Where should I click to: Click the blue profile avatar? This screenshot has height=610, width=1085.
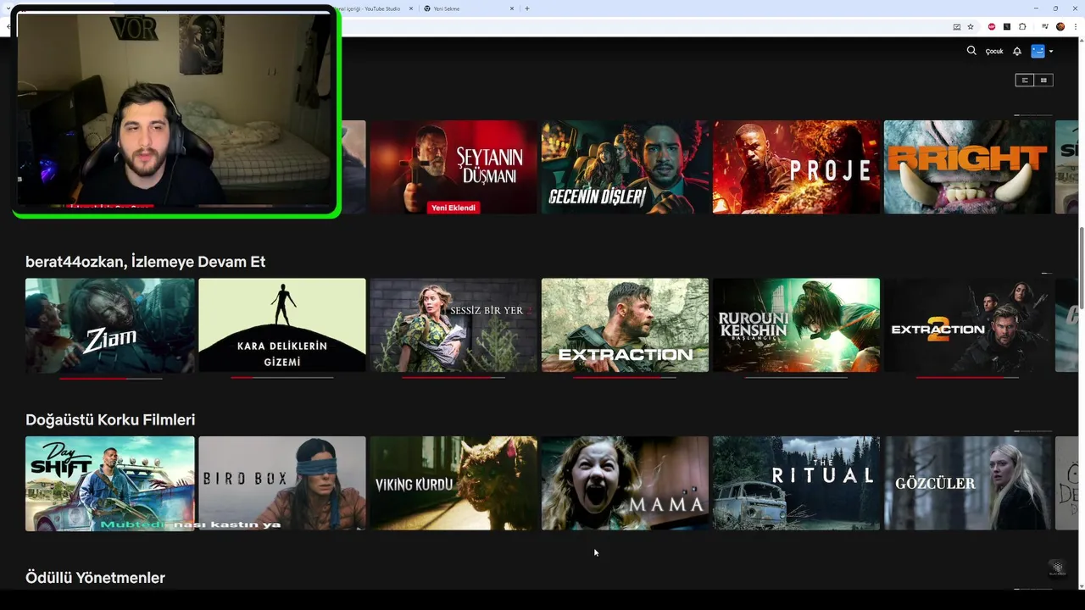pos(1038,51)
